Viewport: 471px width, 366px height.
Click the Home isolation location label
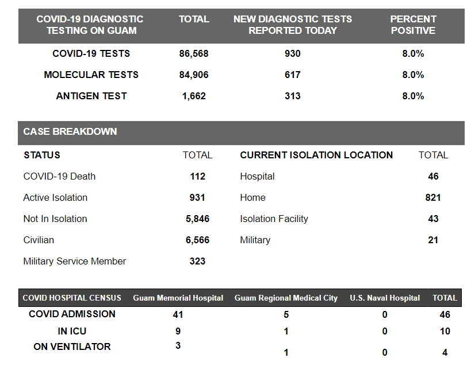click(x=252, y=197)
